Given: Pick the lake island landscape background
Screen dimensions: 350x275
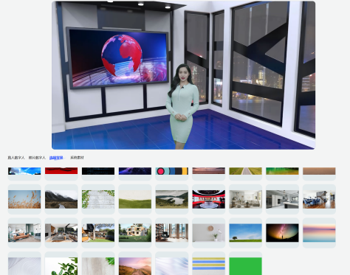Looking at the screenshot, I should 172,199.
